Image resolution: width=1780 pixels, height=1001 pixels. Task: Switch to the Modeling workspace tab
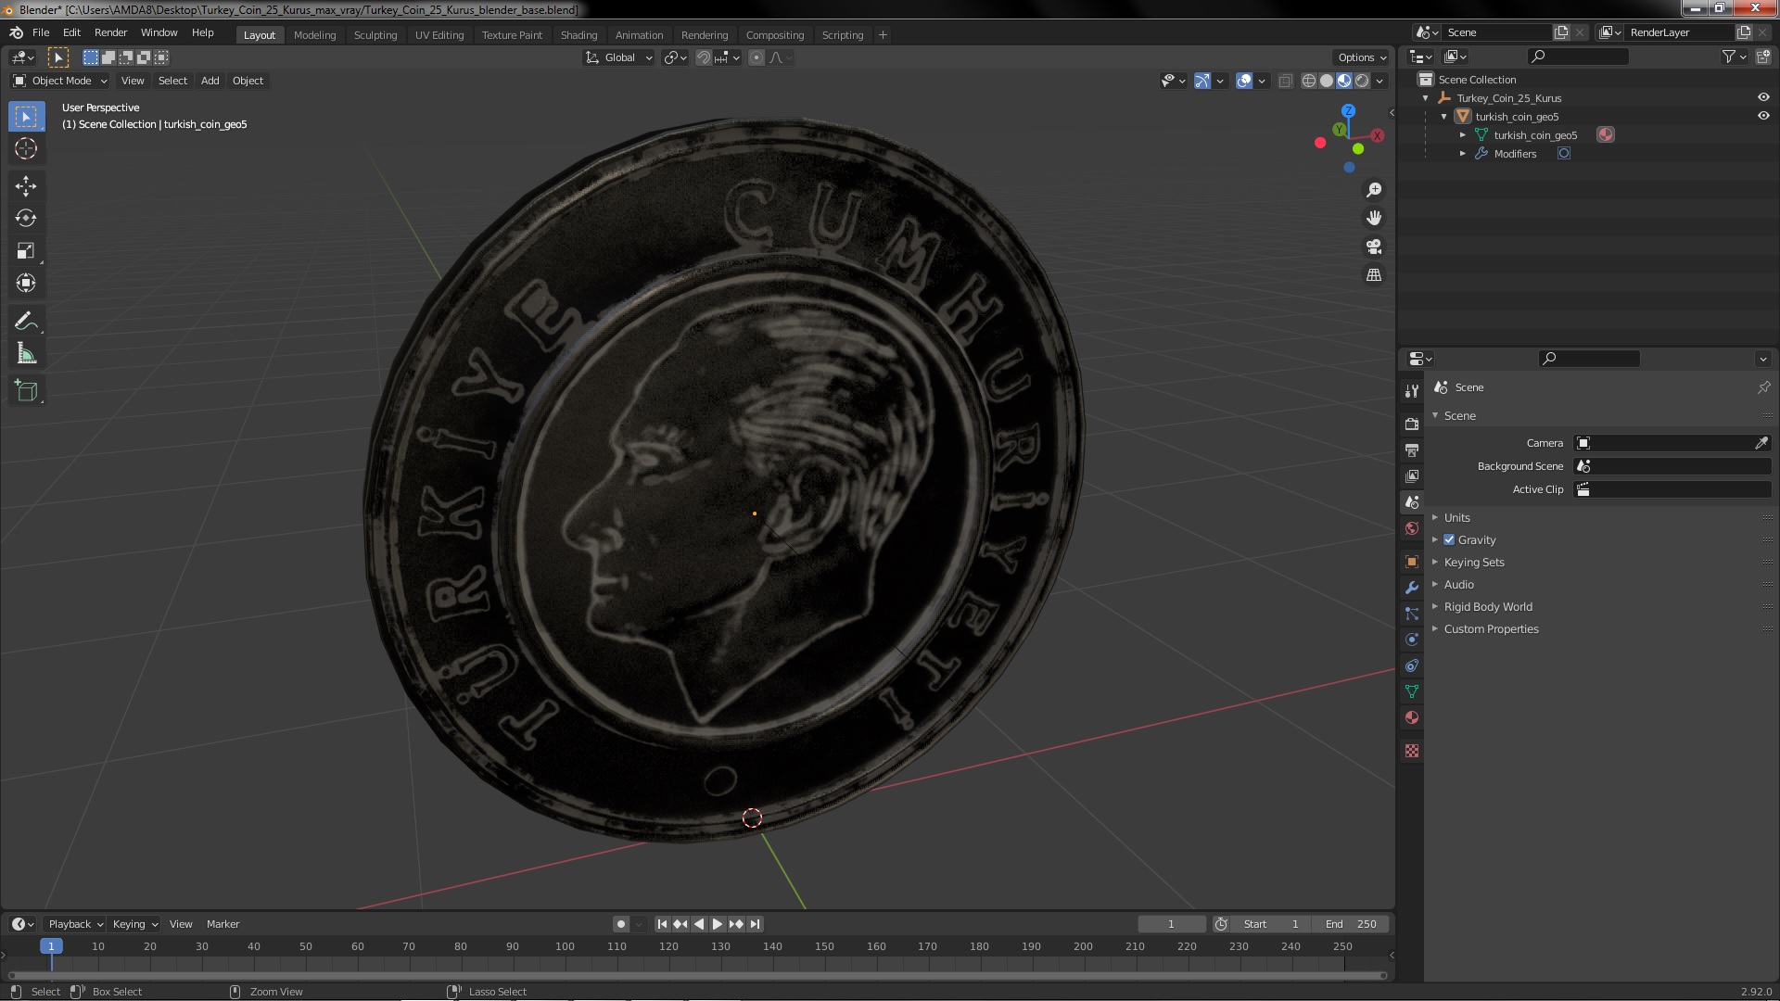click(314, 35)
